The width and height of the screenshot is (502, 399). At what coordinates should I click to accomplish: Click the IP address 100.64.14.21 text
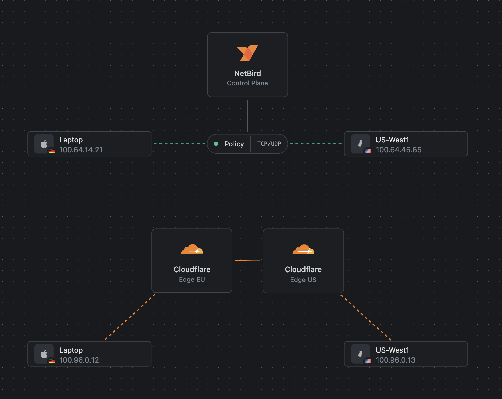click(80, 150)
